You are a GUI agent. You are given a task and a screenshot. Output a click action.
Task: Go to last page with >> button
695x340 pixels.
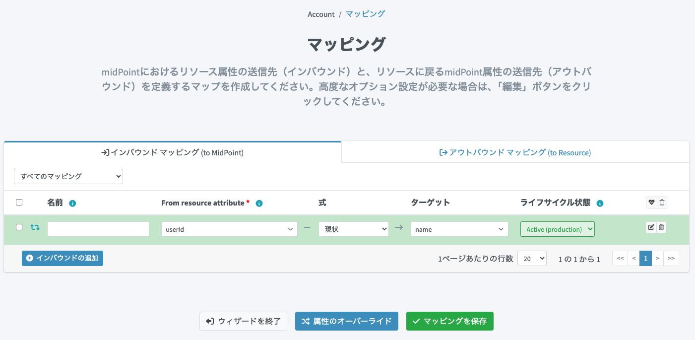click(x=671, y=259)
